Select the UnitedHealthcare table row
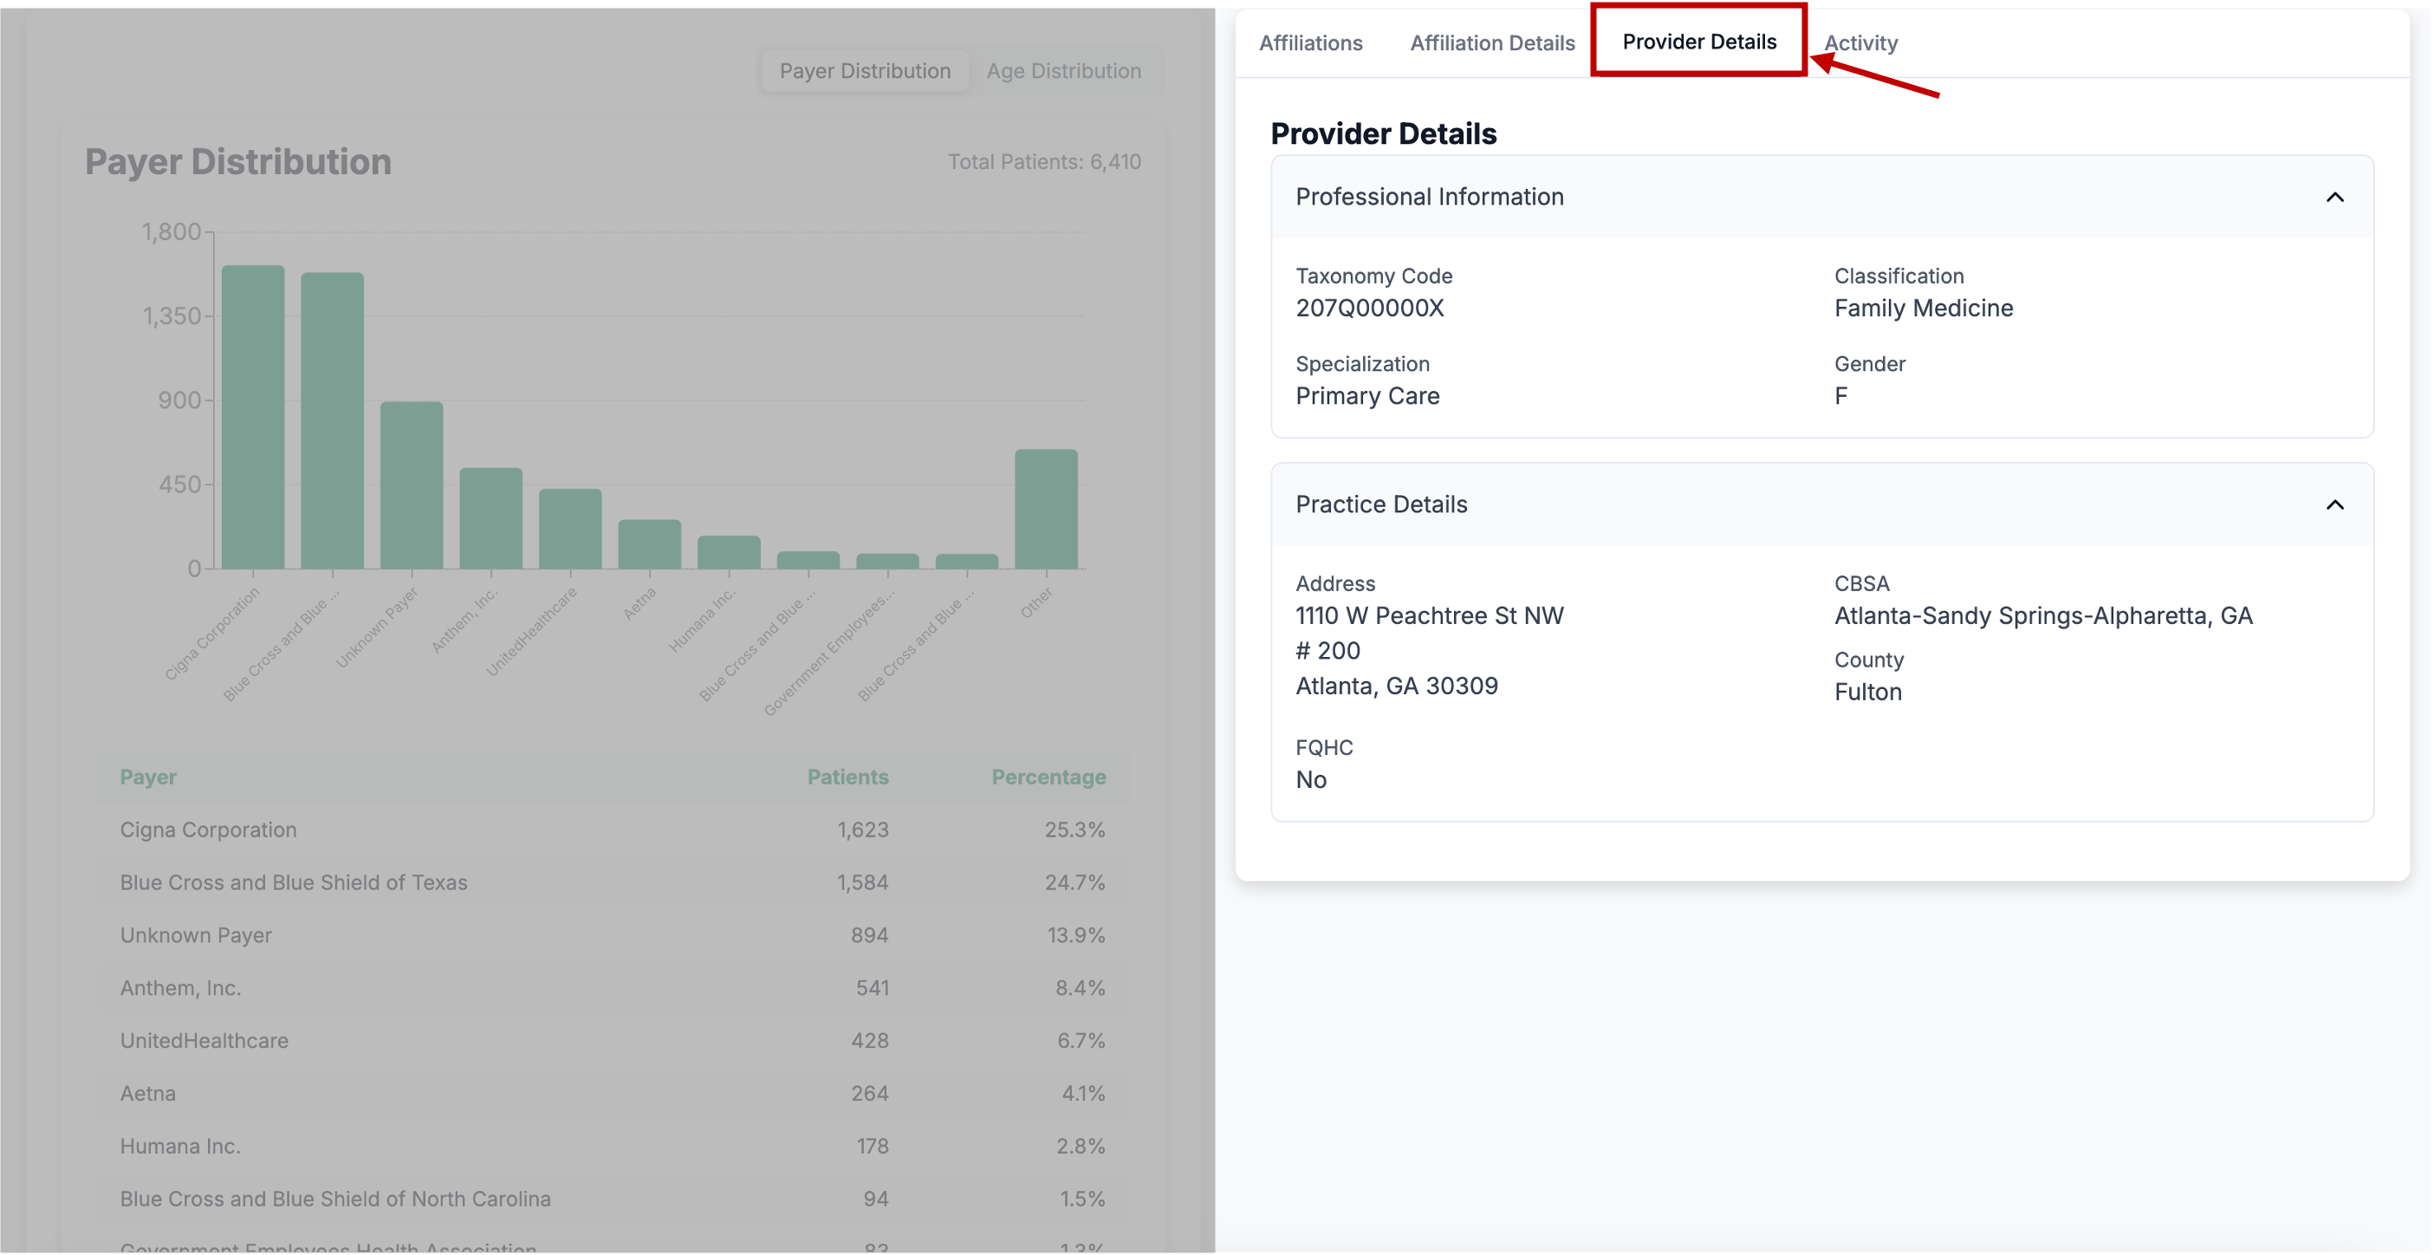The height and width of the screenshot is (1255, 2434). [204, 1040]
